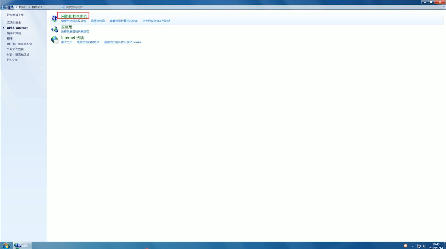Open 删除浏览的历史记录和 cookie link

[123, 42]
